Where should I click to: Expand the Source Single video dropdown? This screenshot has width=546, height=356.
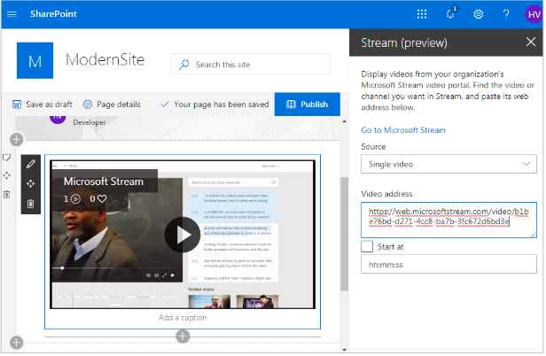[x=450, y=165]
